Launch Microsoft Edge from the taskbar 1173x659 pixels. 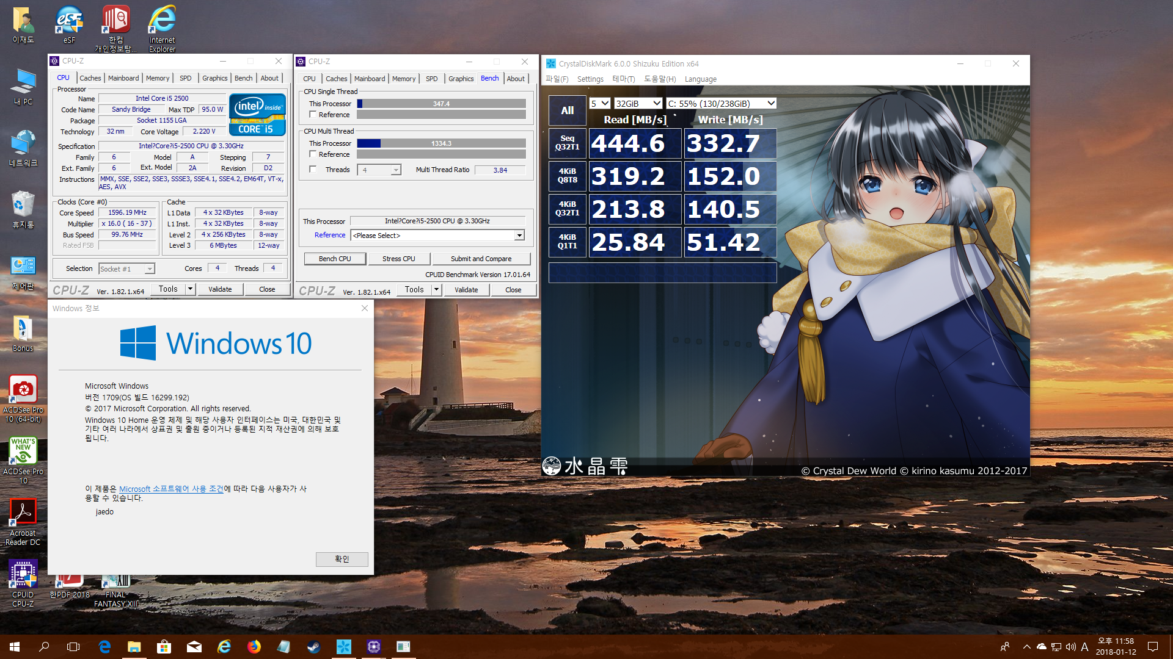tap(104, 647)
